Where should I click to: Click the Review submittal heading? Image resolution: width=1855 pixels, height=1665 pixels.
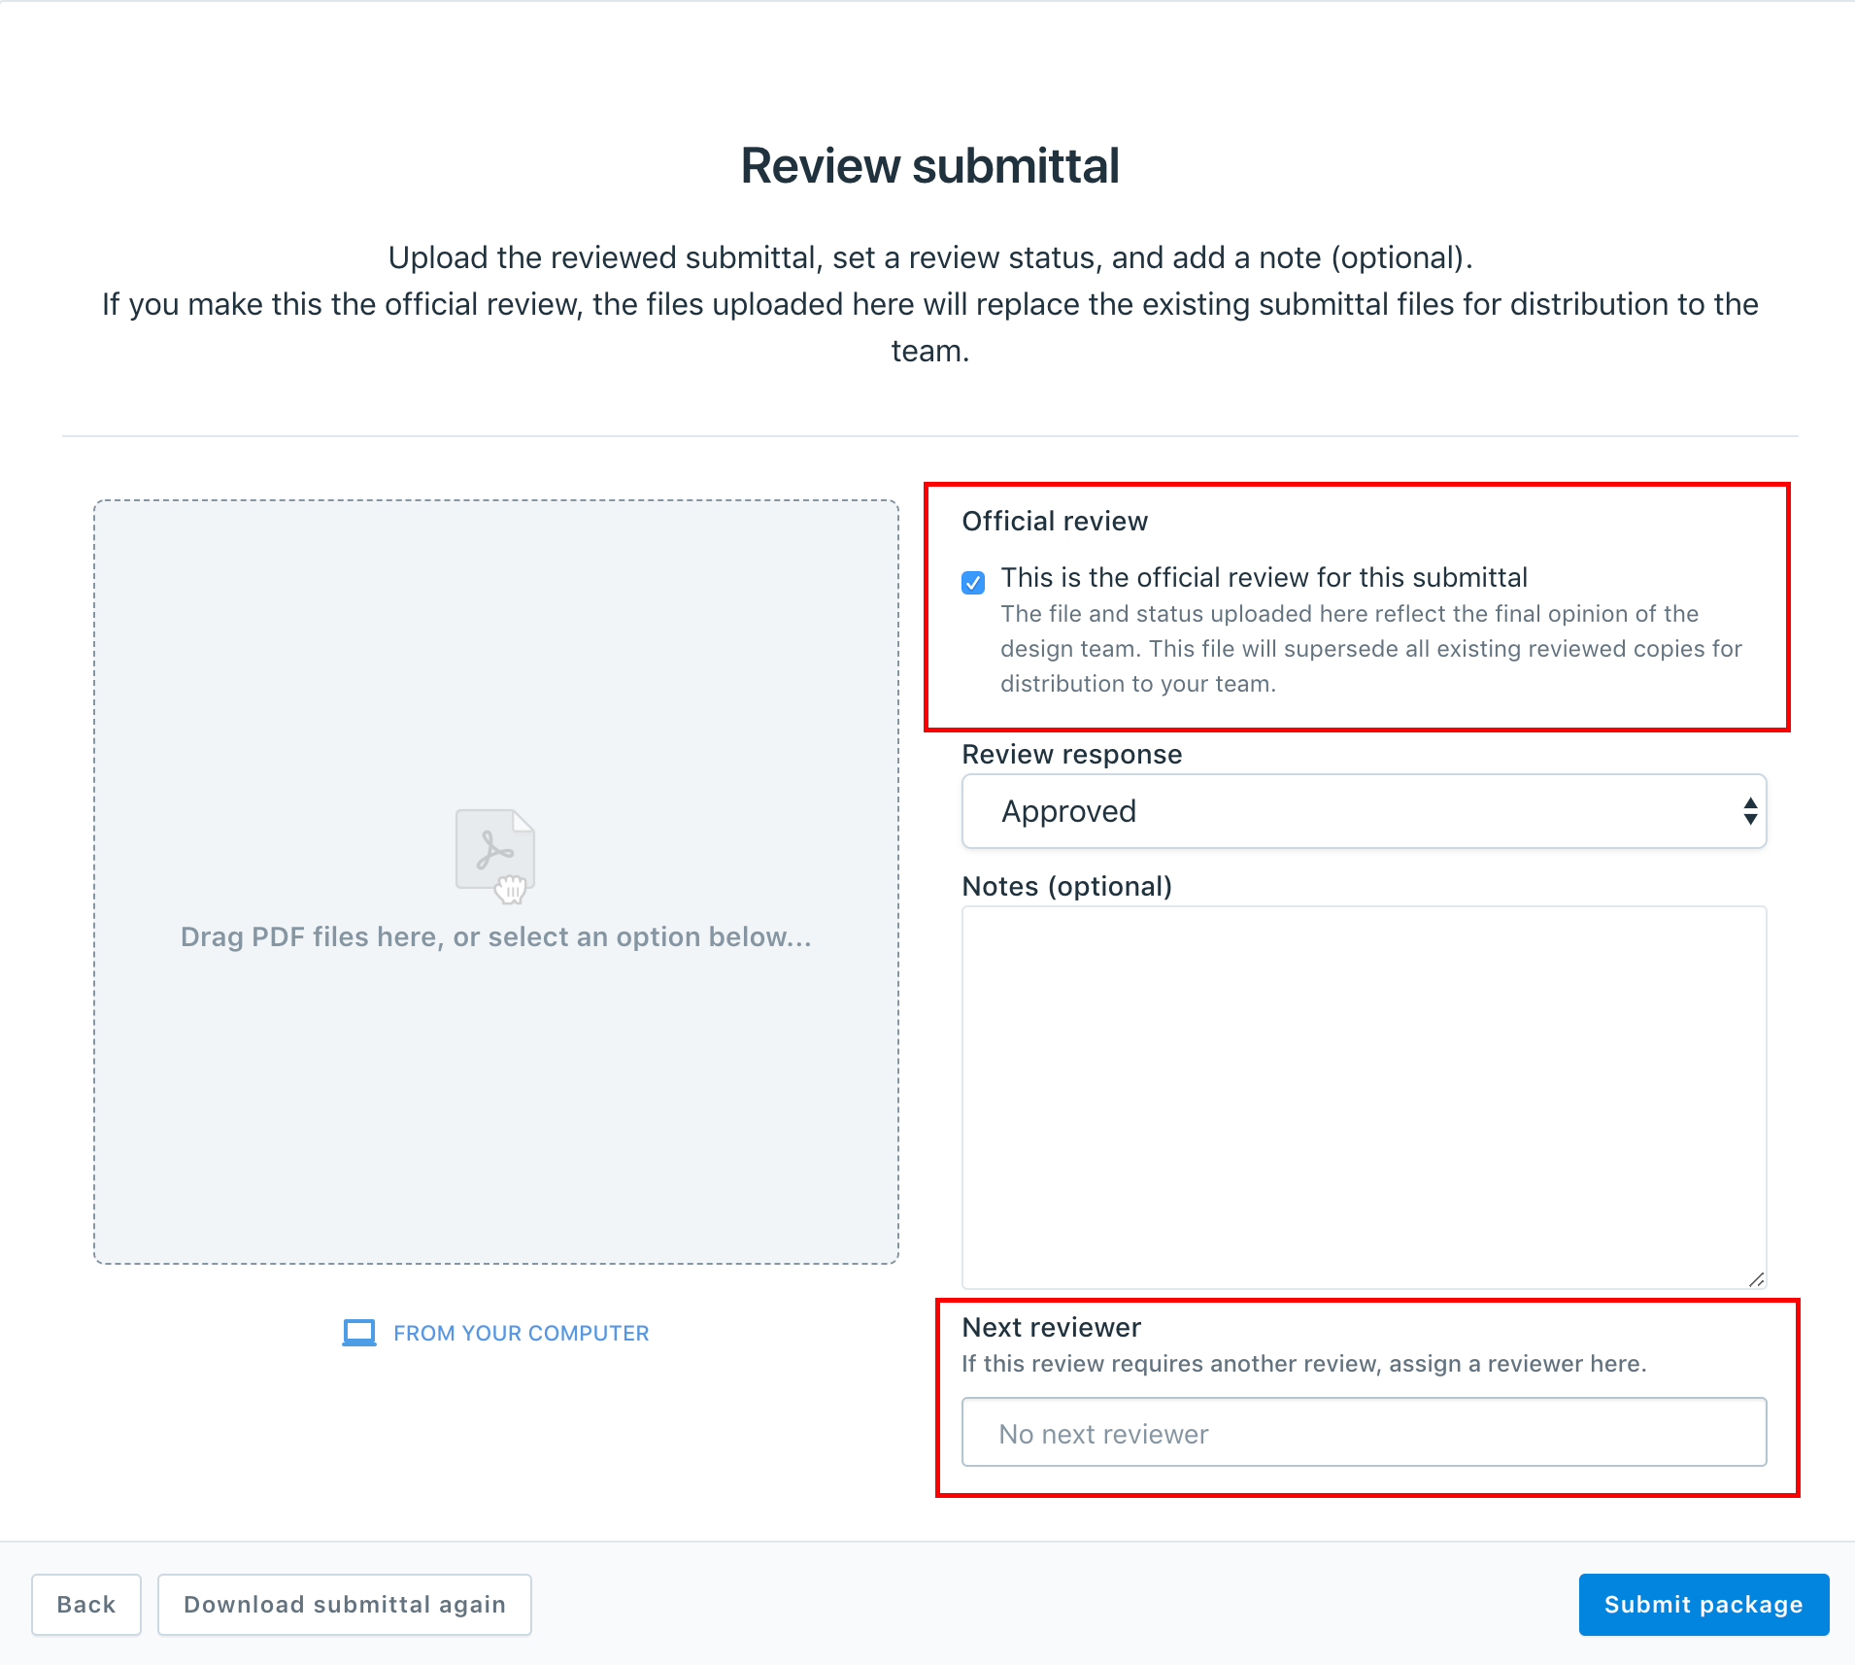tap(930, 165)
